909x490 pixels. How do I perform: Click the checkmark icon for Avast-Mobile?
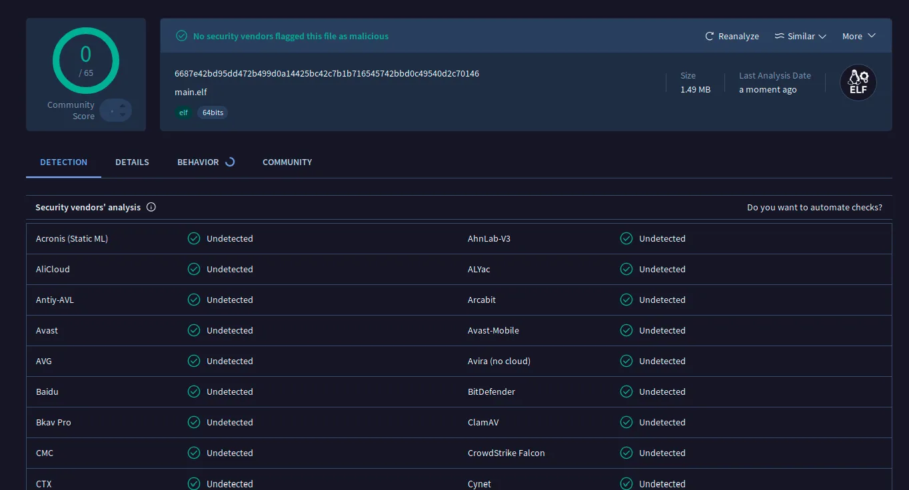coord(626,330)
